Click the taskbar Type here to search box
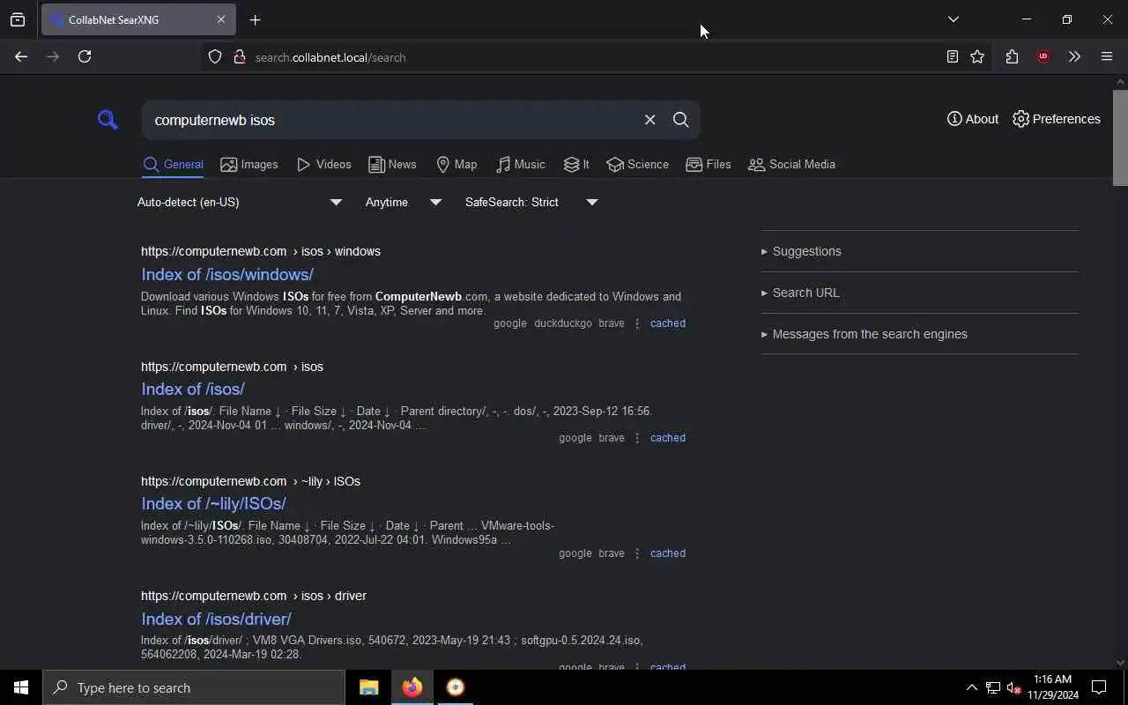 click(x=194, y=687)
